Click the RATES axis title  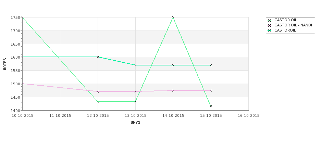[x=5, y=64]
